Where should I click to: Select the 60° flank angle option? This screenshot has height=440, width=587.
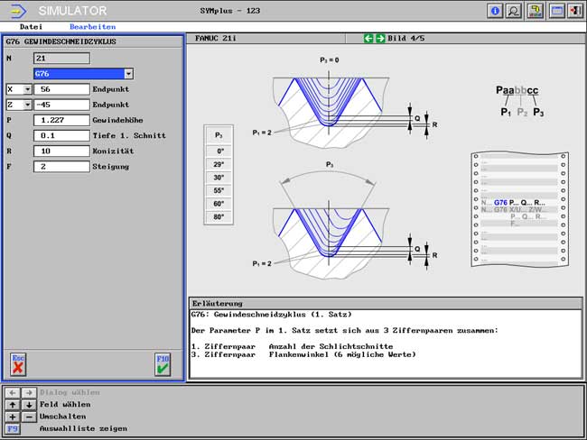coord(220,204)
